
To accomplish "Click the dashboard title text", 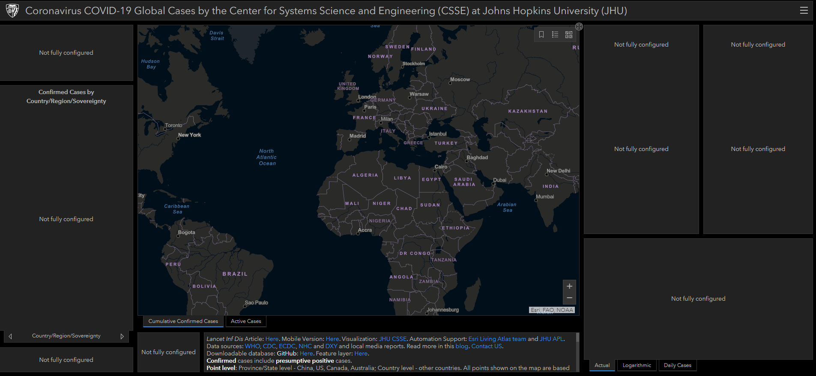I will coord(326,11).
